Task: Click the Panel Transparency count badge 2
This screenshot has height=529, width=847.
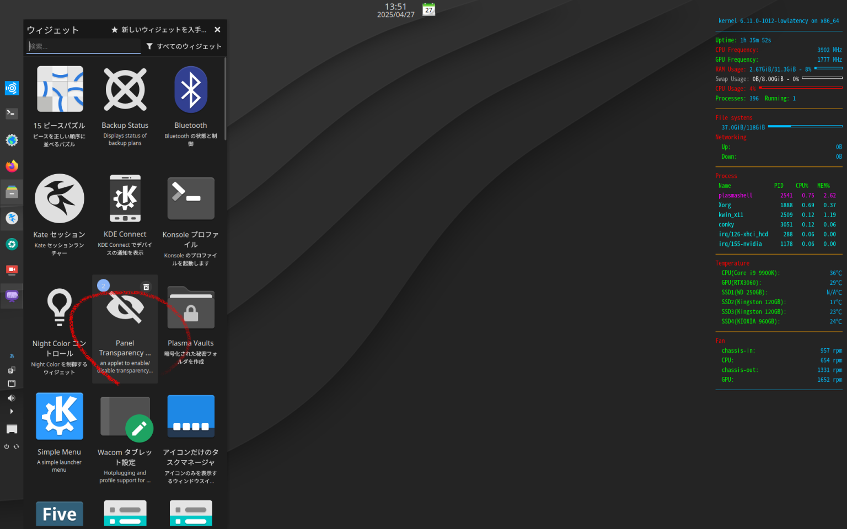Action: pos(103,286)
